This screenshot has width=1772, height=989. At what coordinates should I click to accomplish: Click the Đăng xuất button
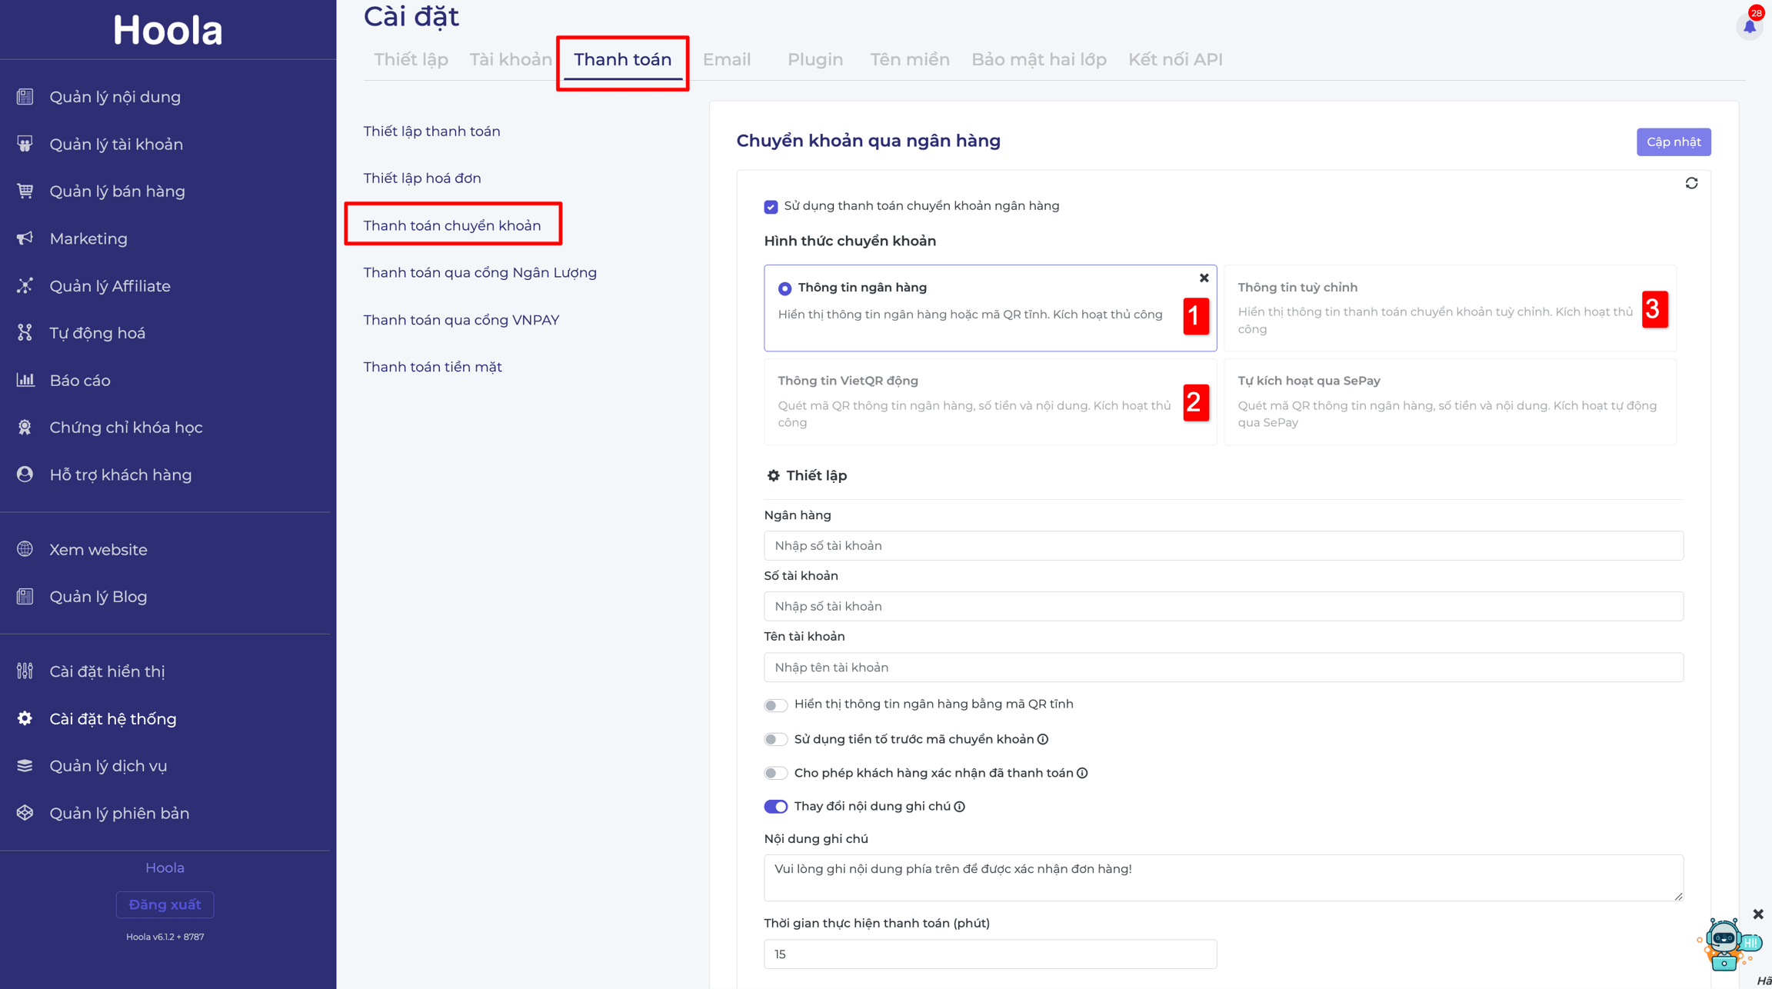165,904
